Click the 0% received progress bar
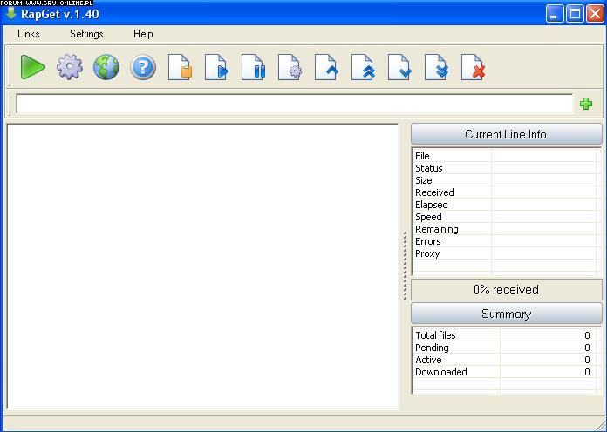Viewport: 607px width, 432px height. click(507, 289)
